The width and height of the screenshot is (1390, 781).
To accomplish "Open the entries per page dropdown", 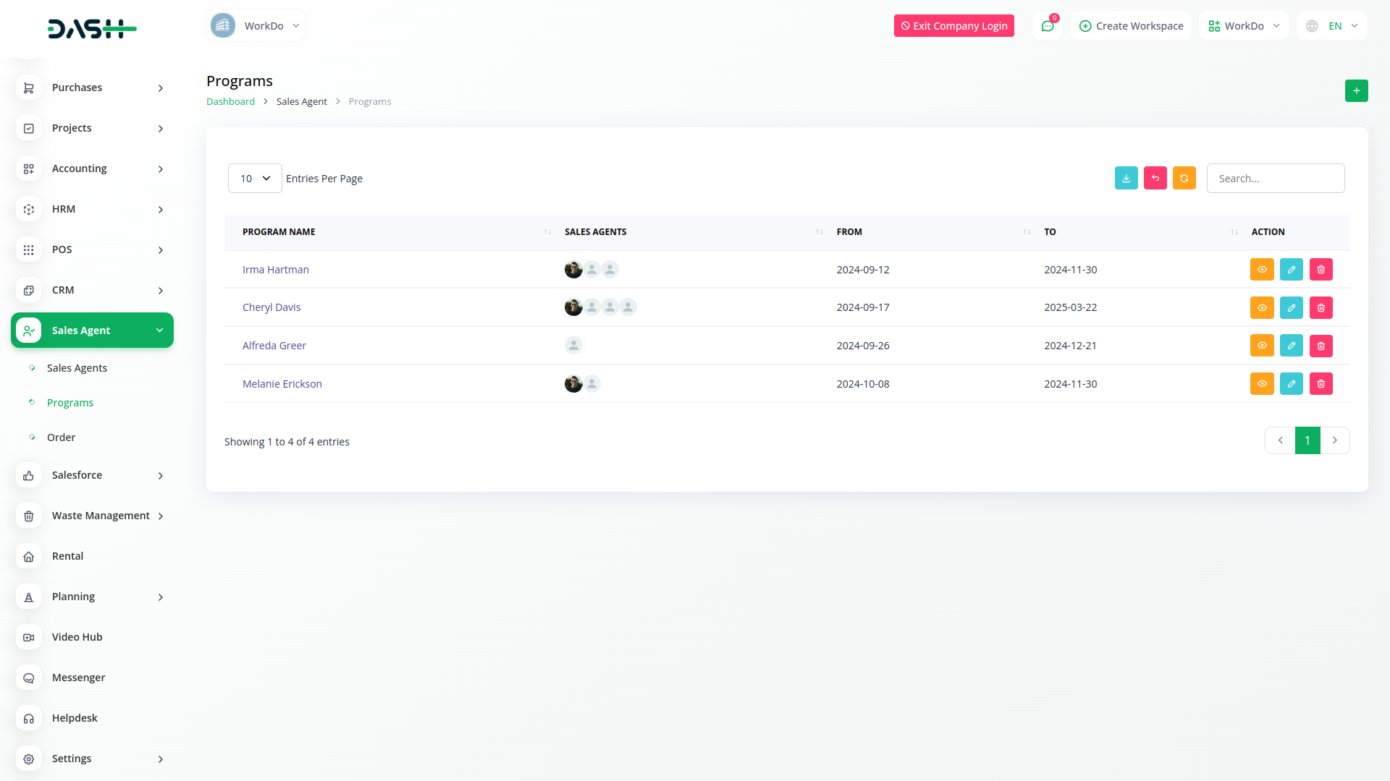I will pos(255,179).
